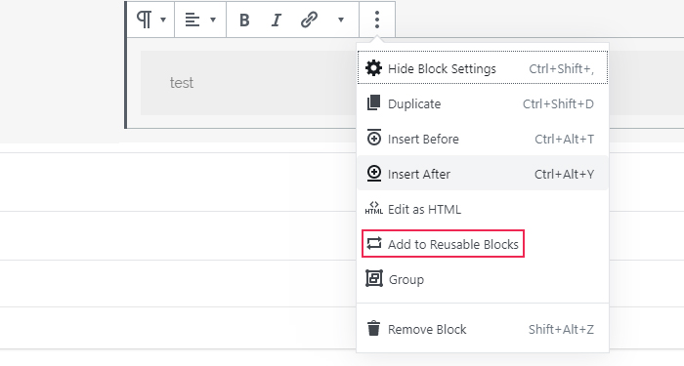Click Remove Block menu item
The image size is (684, 366).
[483, 329]
